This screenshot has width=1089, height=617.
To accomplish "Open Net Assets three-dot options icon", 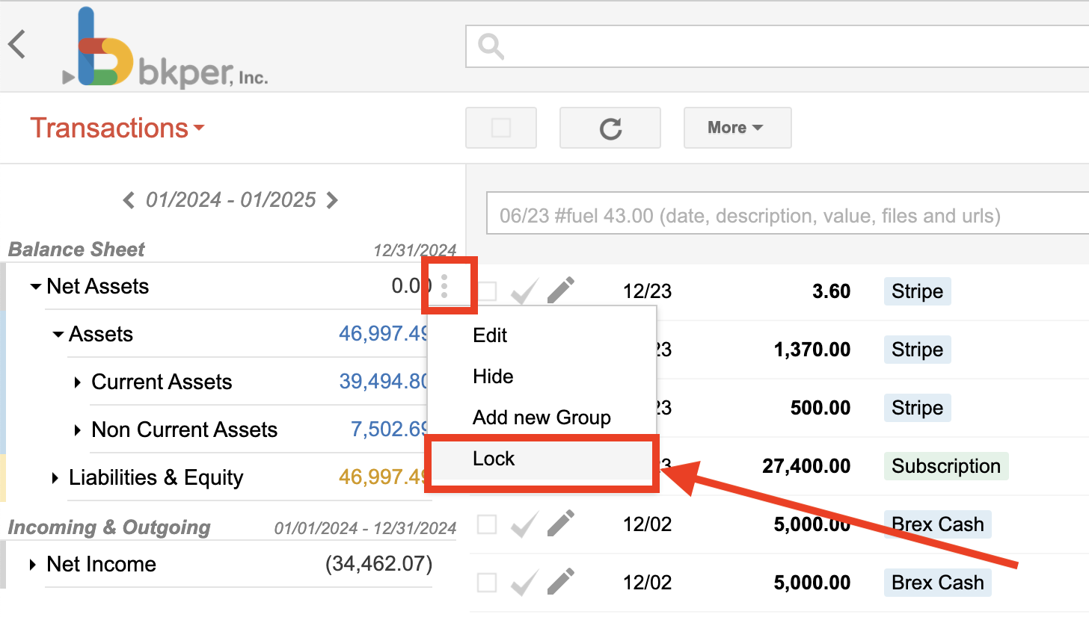I will (x=445, y=286).
